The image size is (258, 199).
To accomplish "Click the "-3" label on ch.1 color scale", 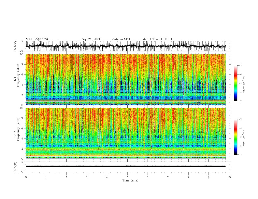I will coord(240,65).
